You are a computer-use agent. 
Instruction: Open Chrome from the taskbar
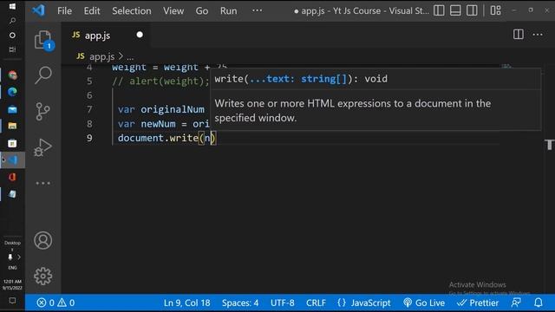pyautogui.click(x=12, y=75)
